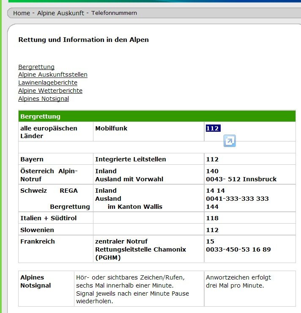The image size is (301, 313).
Task: Open the Bergrettung link
Action: [x=36, y=67]
